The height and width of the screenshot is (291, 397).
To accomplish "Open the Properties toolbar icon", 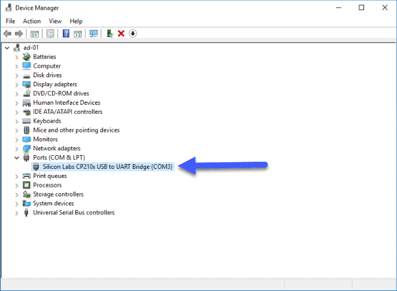I will [50, 34].
